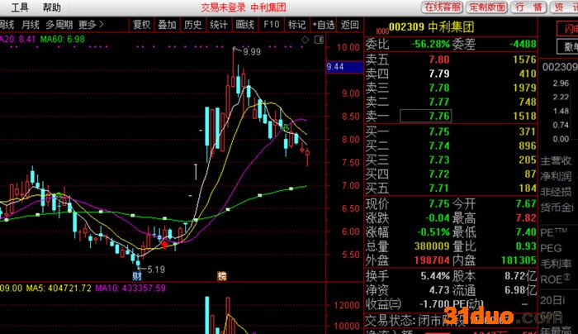The image size is (578, 334).
Task: Click the 叠加 overlay tool
Action: (167, 24)
